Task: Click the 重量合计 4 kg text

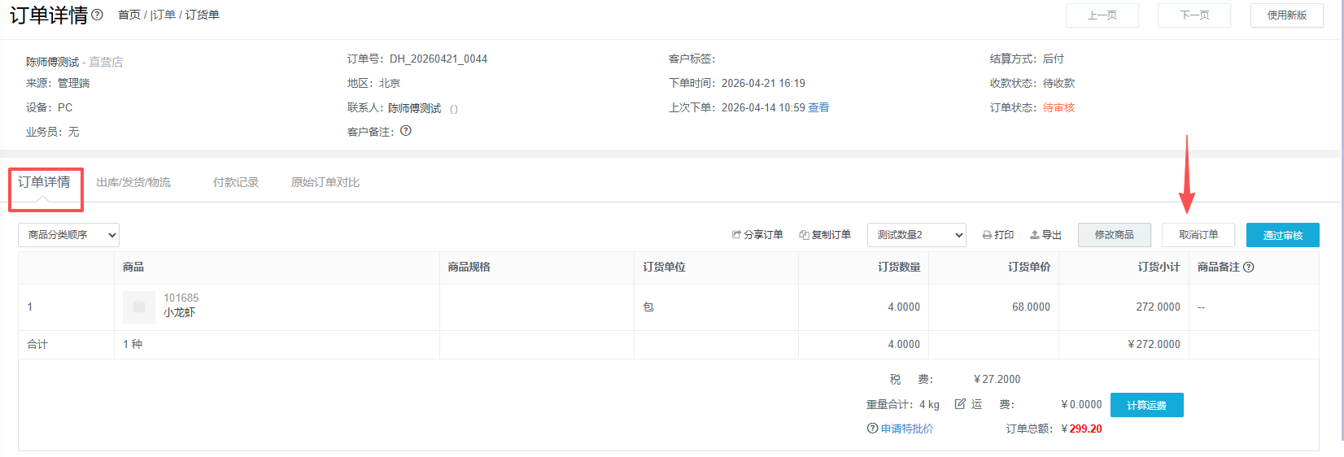Action: 903,404
